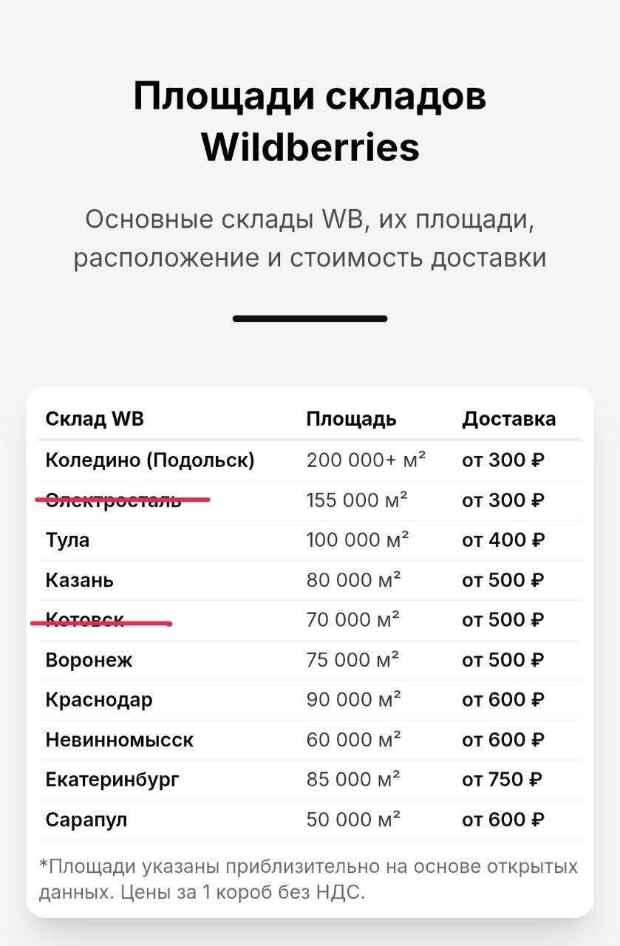Select the Воронеж warehouse name
Image resolution: width=620 pixels, height=946 pixels.
[x=89, y=660]
